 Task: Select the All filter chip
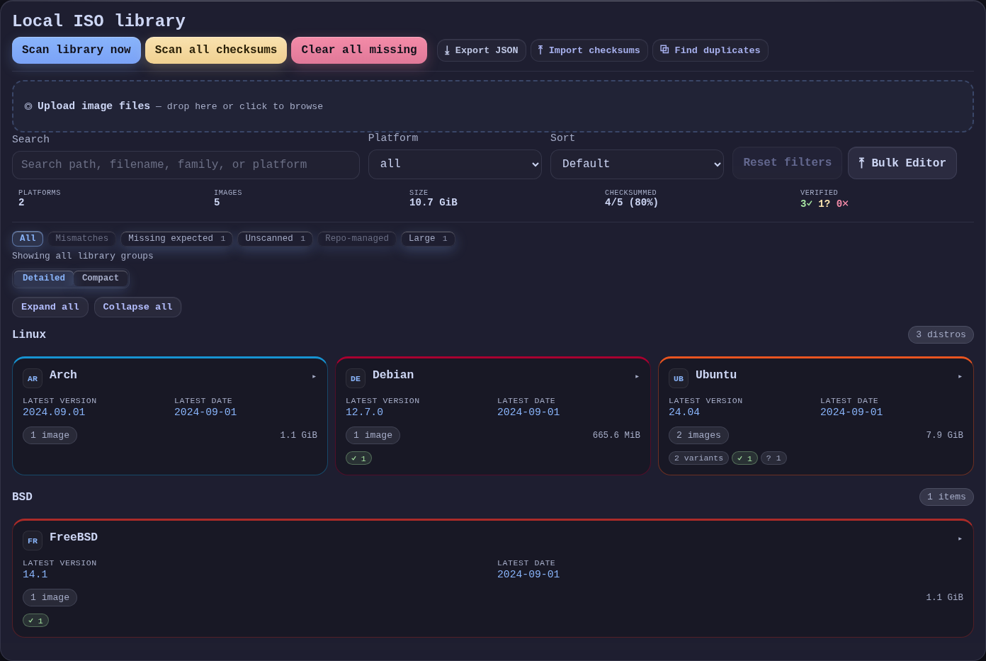coord(28,239)
